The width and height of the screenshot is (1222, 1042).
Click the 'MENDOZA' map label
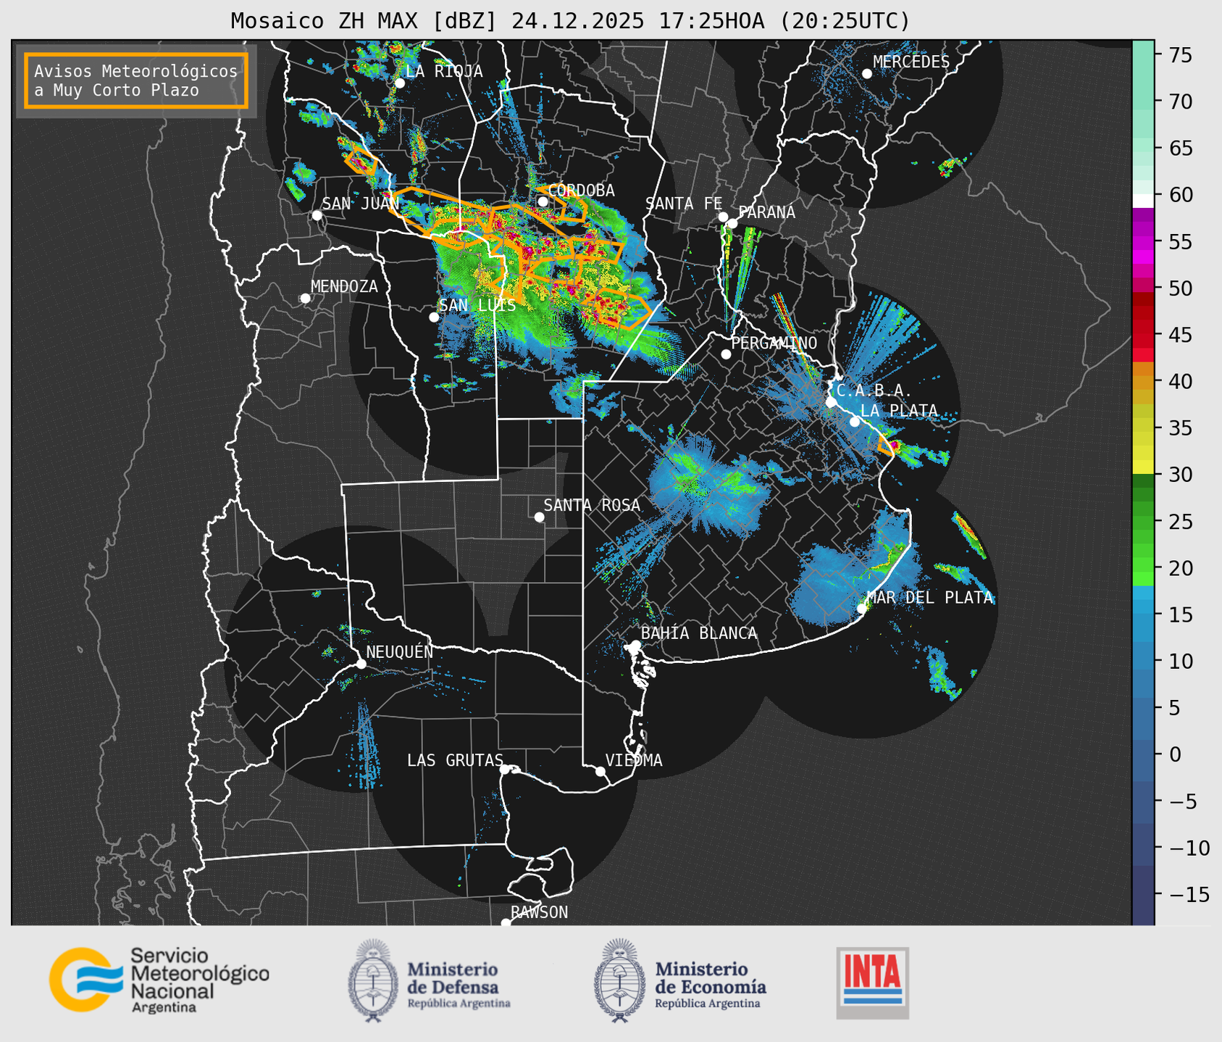coord(345,287)
